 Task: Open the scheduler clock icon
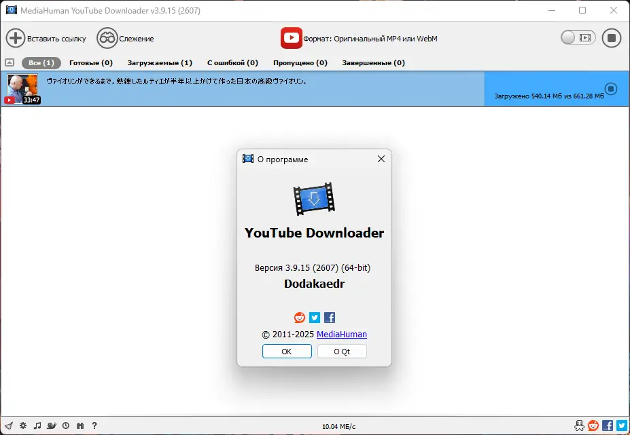(65, 425)
